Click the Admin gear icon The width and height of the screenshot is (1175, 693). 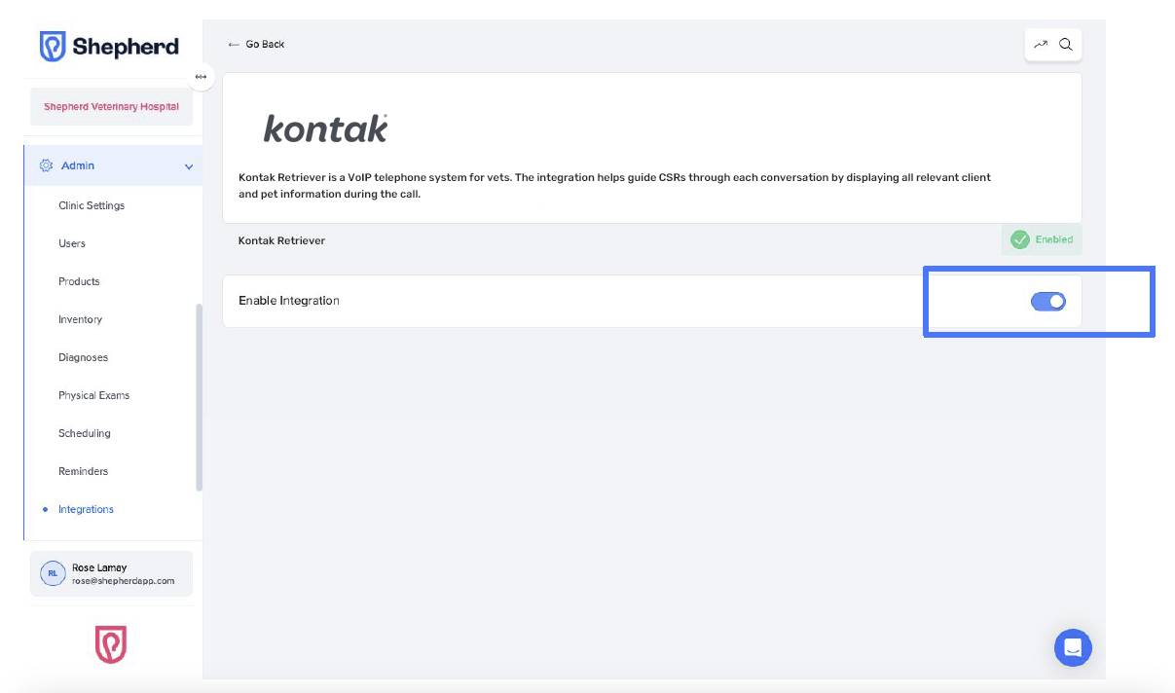coord(46,165)
